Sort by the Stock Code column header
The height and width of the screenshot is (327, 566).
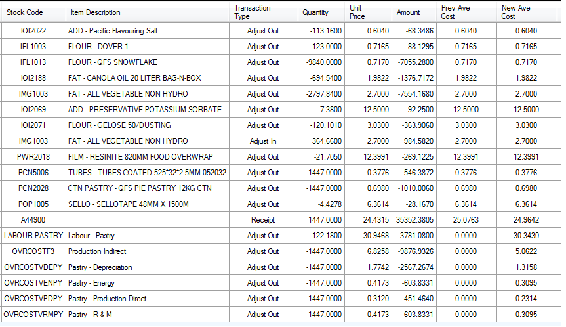[x=33, y=12]
